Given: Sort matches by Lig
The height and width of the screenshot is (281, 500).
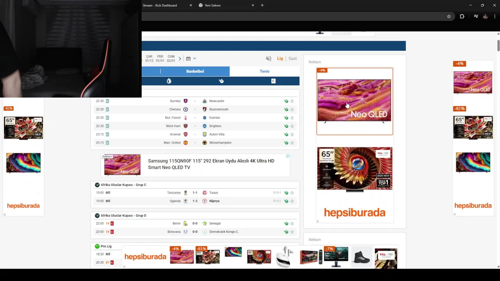Looking at the screenshot, I should [x=280, y=59].
